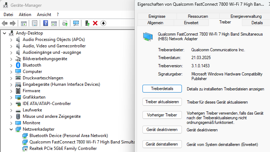The image size is (270, 152).
Task: Click the red X uninstall device icon
Action: (x=95, y=23)
